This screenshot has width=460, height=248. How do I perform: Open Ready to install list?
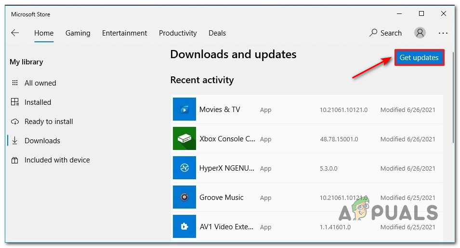[49, 122]
